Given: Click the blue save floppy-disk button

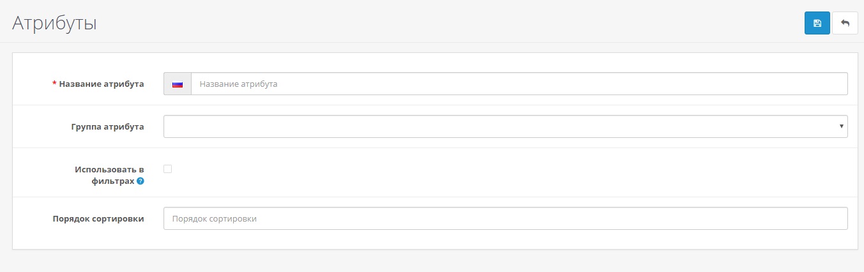Looking at the screenshot, I should coord(817,23).
